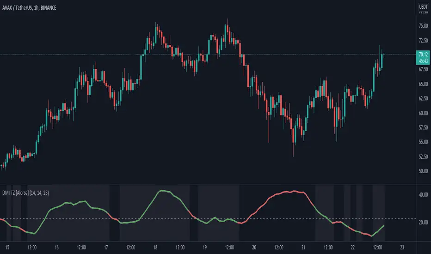The height and width of the screenshot is (254, 431).
Task: Click the 65.00 price axis label
Action: pyautogui.click(x=423, y=84)
